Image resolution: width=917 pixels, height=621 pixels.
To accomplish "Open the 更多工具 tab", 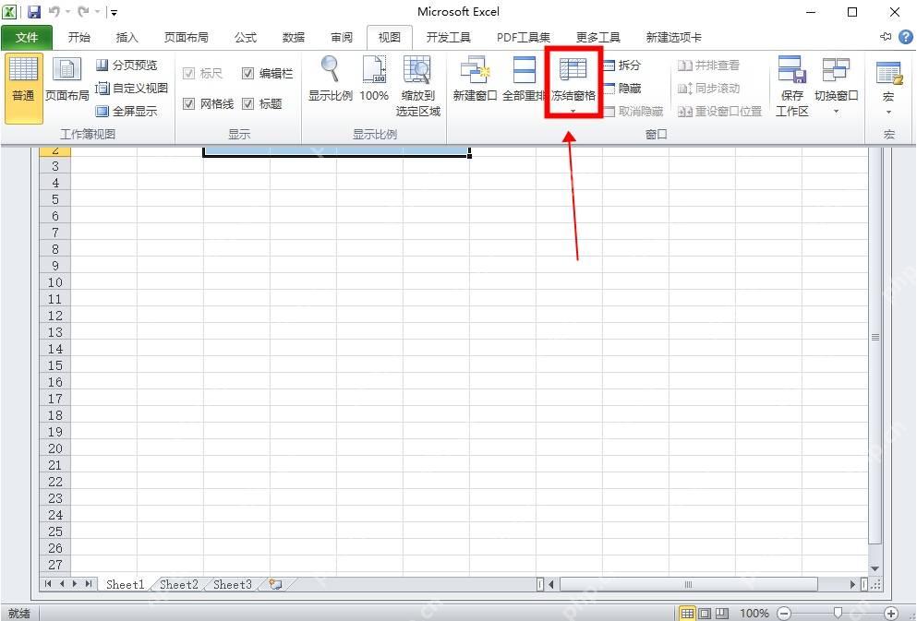I will pos(597,38).
